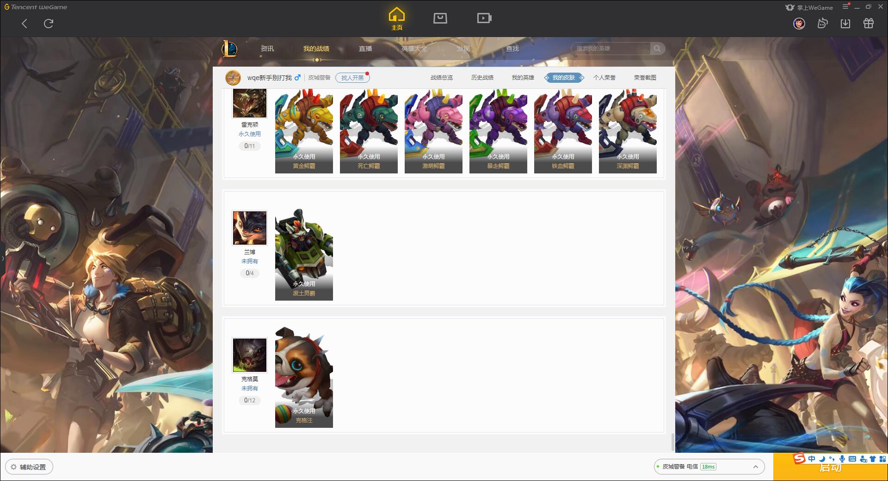Select the 我的皮肤 sub-tab
The width and height of the screenshot is (888, 481).
(564, 78)
